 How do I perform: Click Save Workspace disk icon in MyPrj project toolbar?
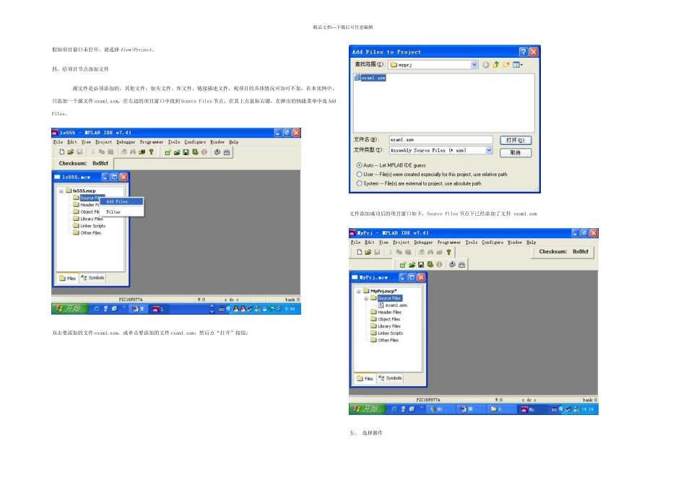[x=421, y=265]
